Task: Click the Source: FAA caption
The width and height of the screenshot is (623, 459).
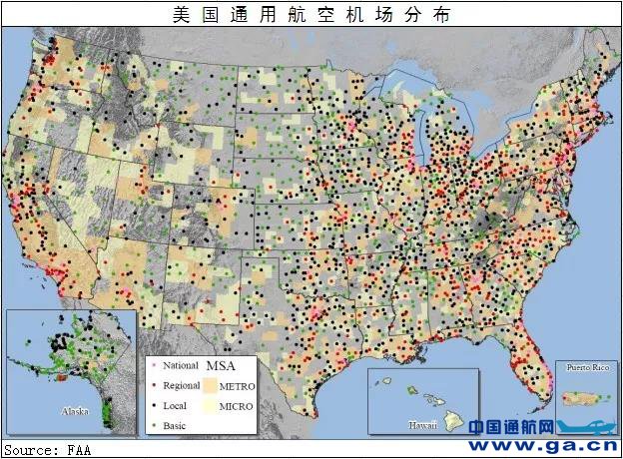Action: click(x=44, y=450)
